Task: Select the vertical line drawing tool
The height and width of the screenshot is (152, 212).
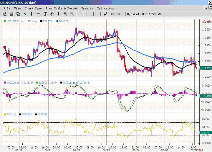Action: [x=32, y=14]
